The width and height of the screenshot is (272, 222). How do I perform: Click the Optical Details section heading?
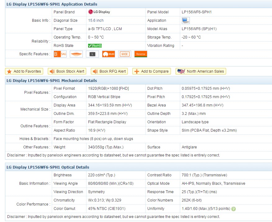tap(48, 167)
